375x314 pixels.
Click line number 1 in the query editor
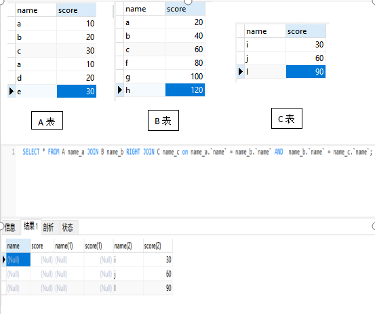tap(14, 152)
